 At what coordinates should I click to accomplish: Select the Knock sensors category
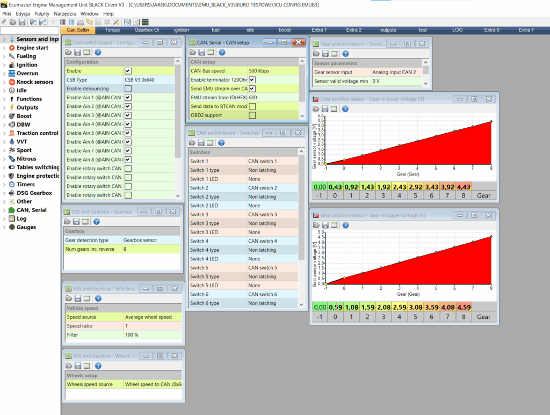(35, 82)
